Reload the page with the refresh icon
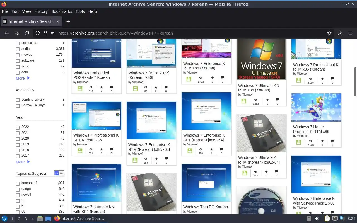 27,33
